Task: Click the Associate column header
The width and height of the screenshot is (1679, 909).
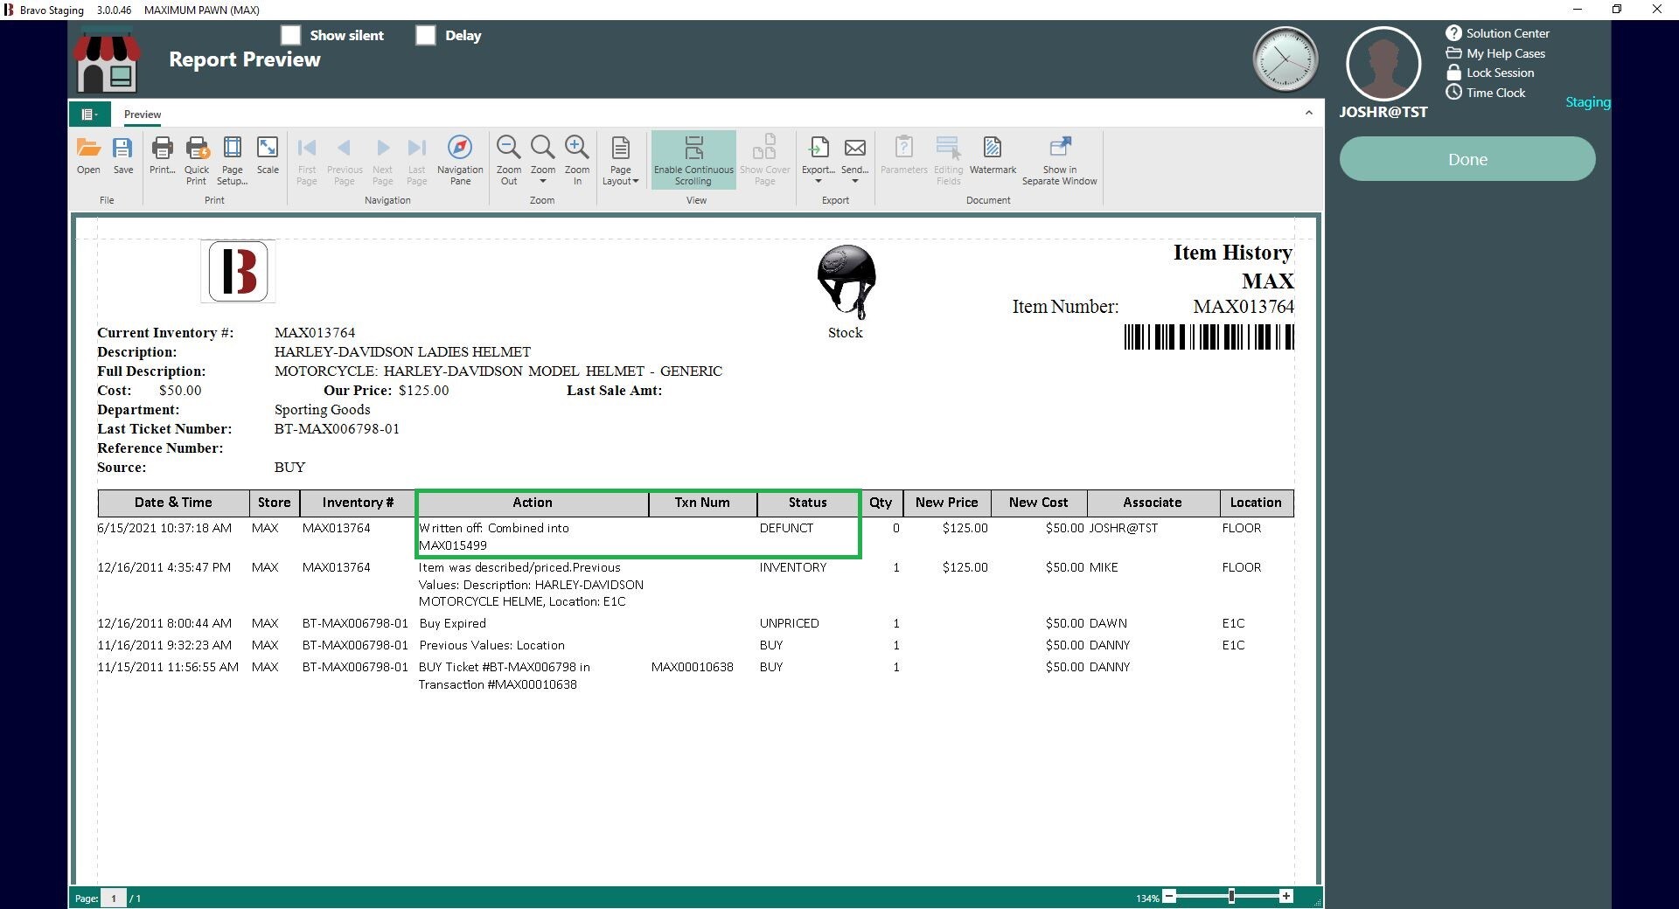Action: click(x=1153, y=503)
